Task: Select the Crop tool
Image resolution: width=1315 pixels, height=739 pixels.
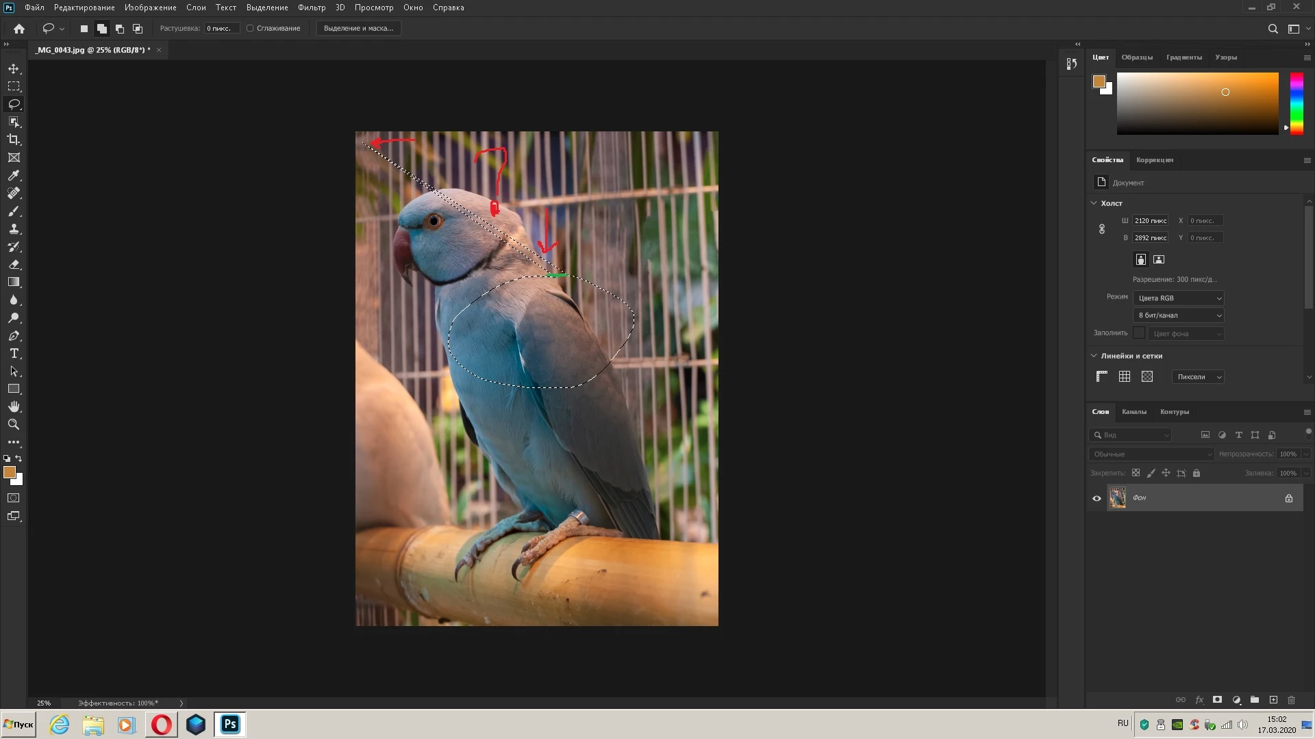Action: (x=14, y=140)
